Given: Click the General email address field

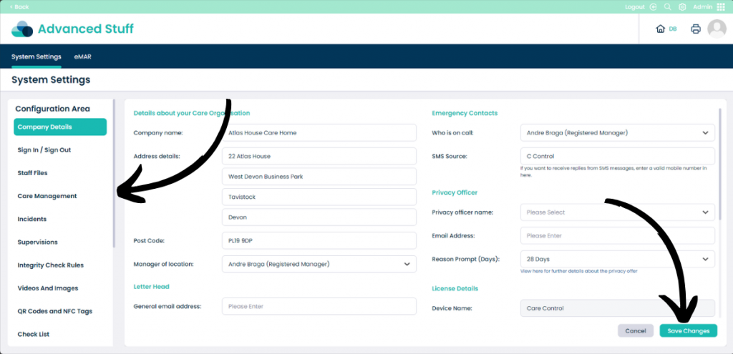Looking at the screenshot, I should (x=319, y=306).
